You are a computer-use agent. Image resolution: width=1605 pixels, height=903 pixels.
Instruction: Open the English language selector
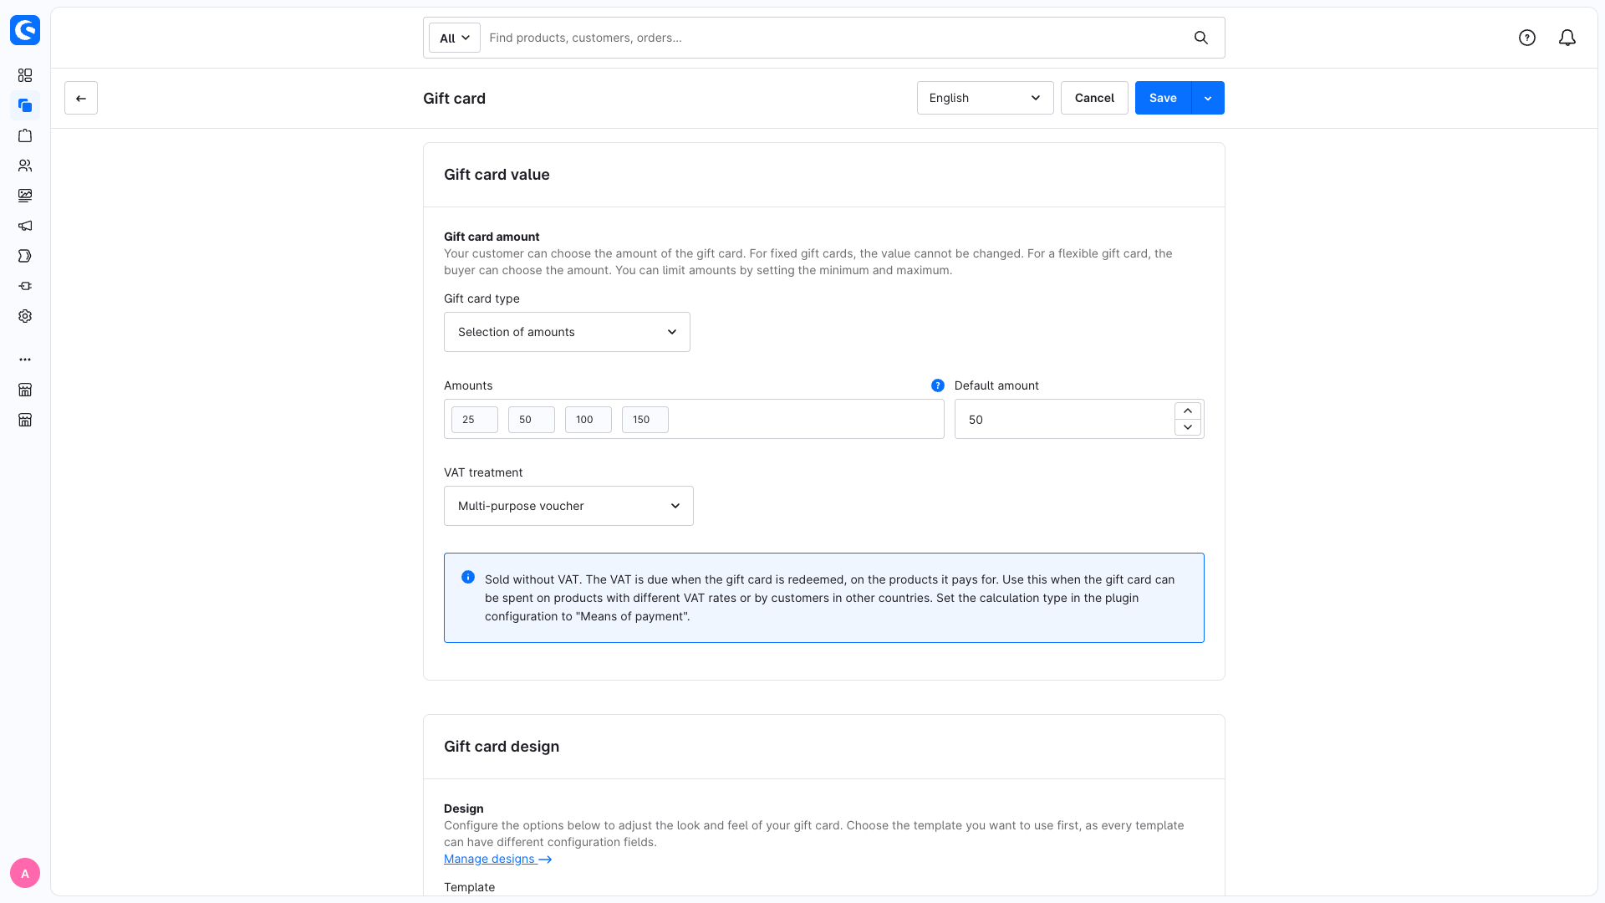tap(985, 98)
